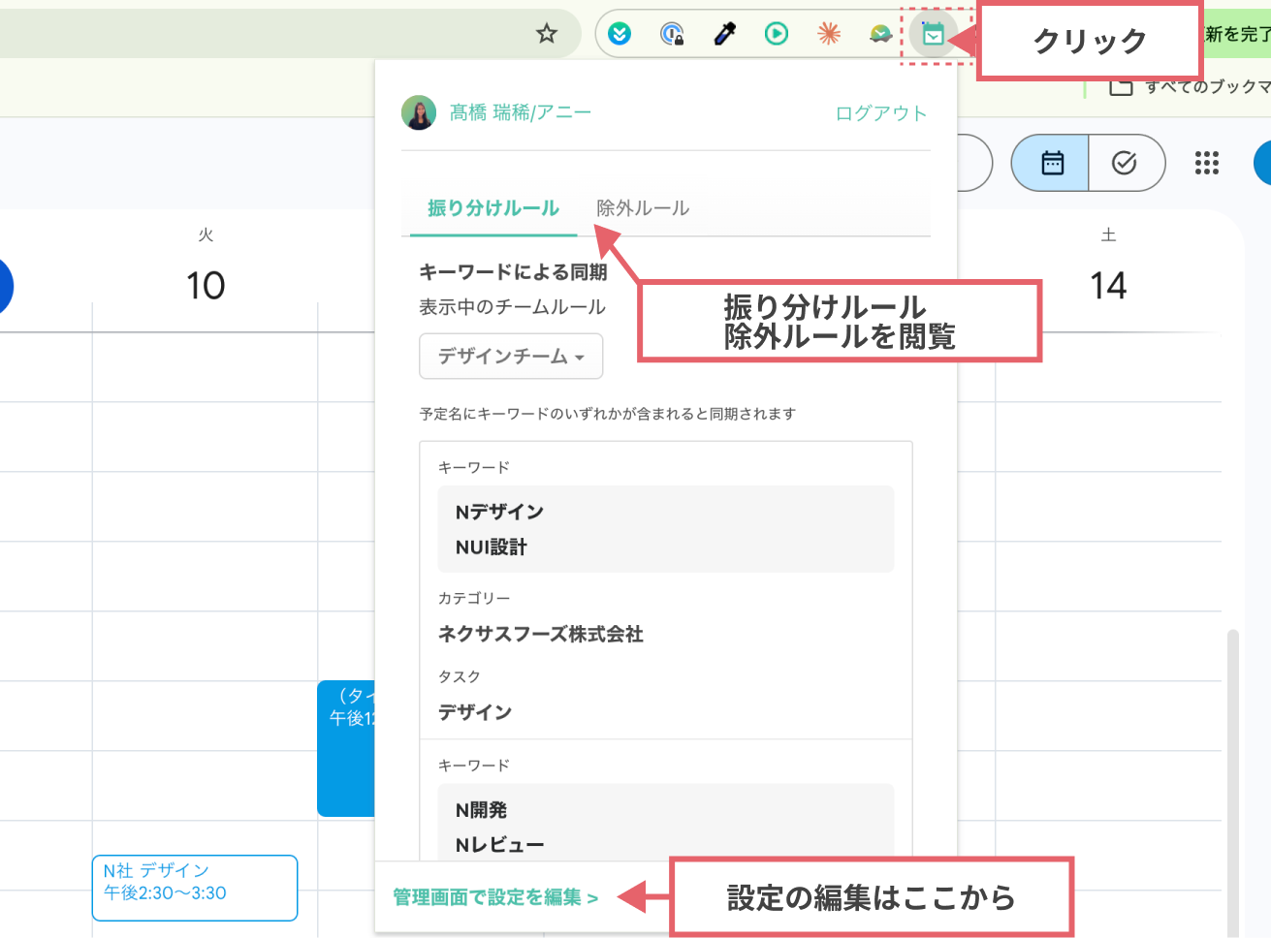1271x938 pixels.
Task: Click the blue double-chevron extension icon
Action: (x=620, y=33)
